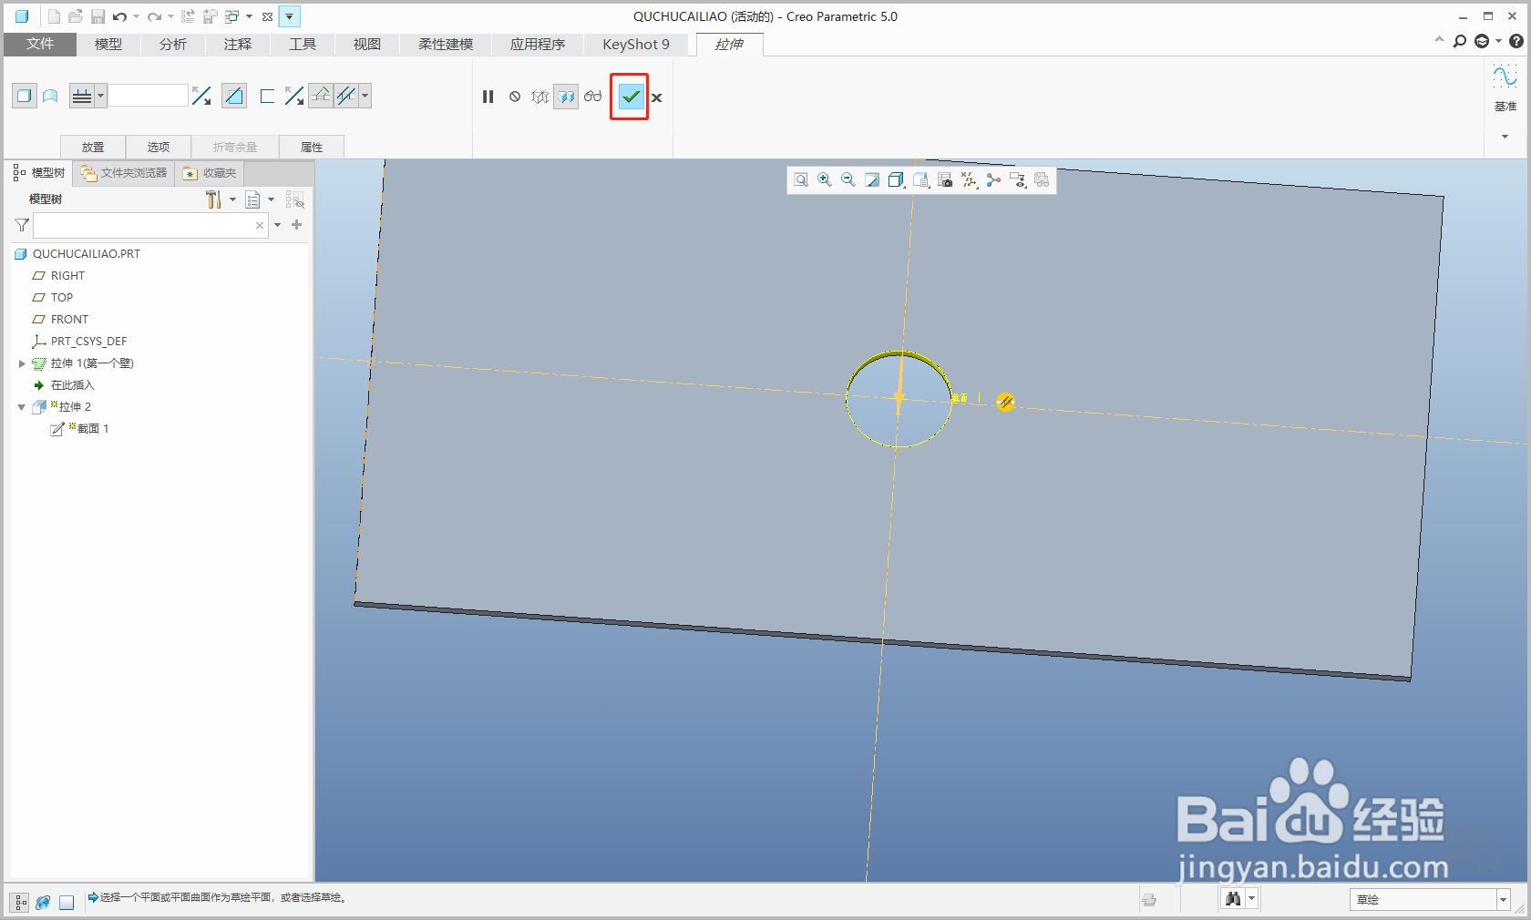Expand the 拉伸 1 tree node
The image size is (1531, 920).
coord(22,363)
